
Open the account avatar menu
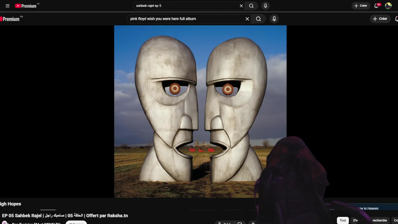tap(388, 6)
